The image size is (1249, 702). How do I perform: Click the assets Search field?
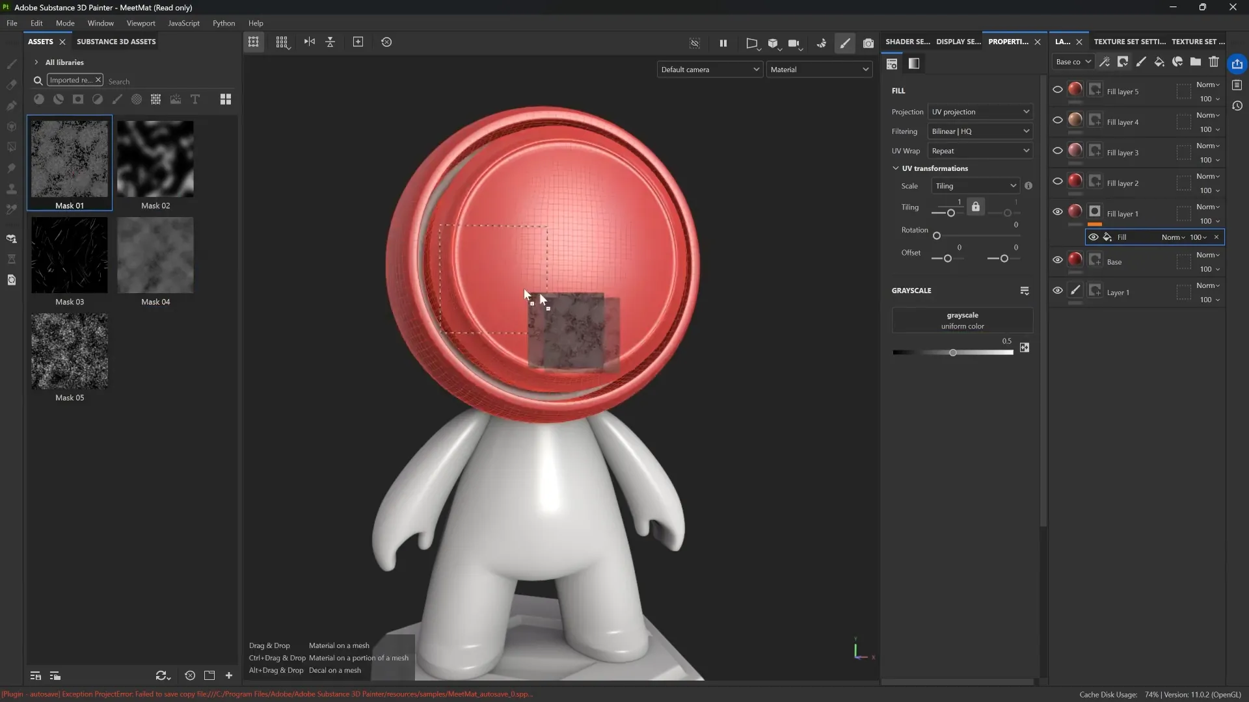pyautogui.click(x=169, y=81)
